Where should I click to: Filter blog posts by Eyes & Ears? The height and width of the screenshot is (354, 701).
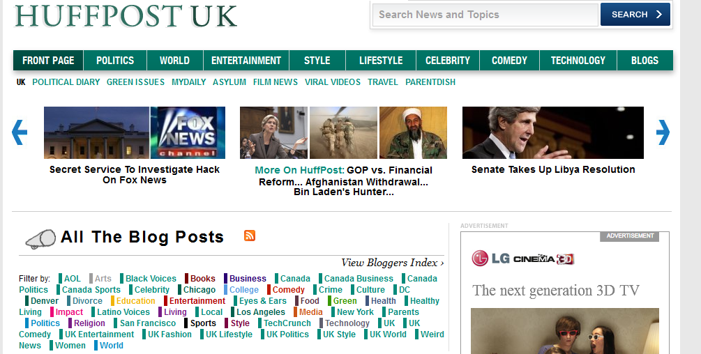tap(262, 301)
